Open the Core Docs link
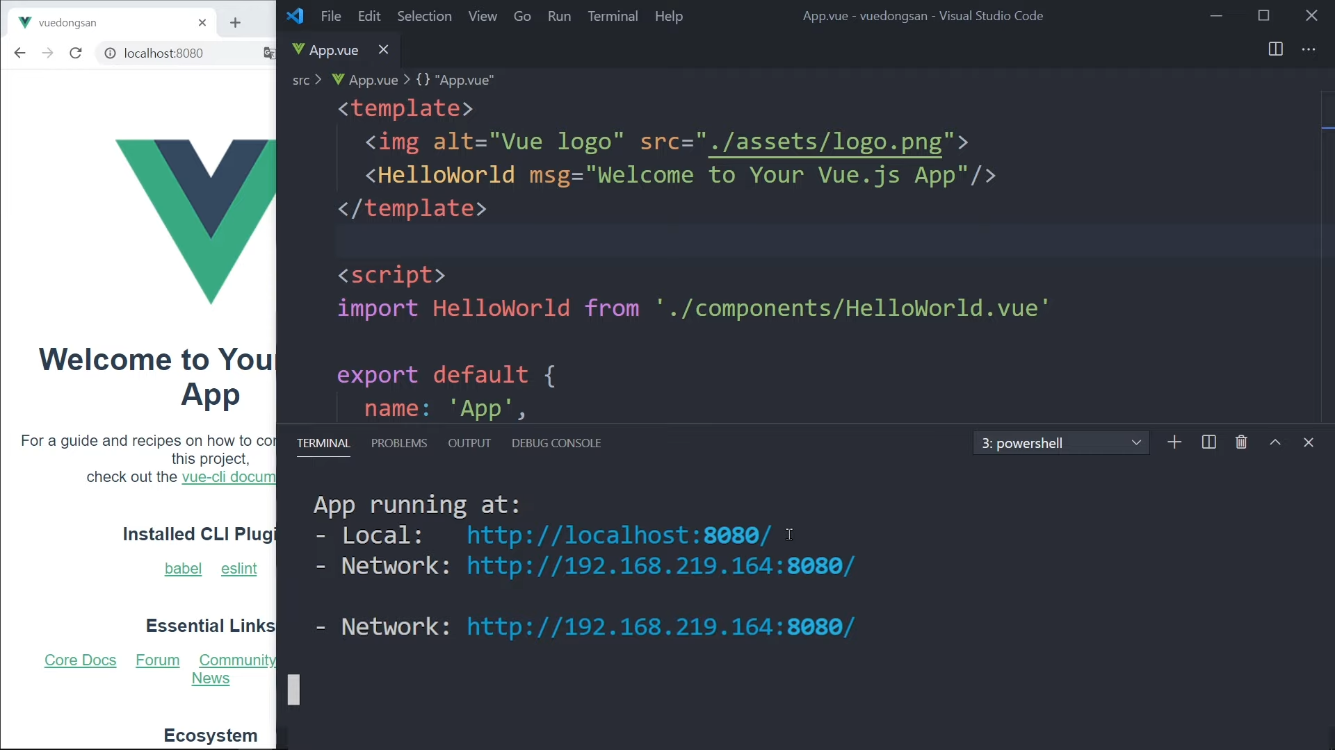 pos(80,660)
